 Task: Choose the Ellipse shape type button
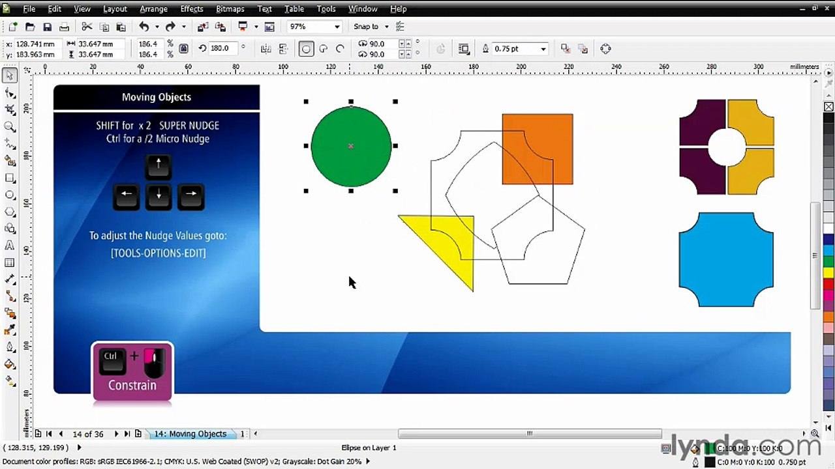[306, 49]
